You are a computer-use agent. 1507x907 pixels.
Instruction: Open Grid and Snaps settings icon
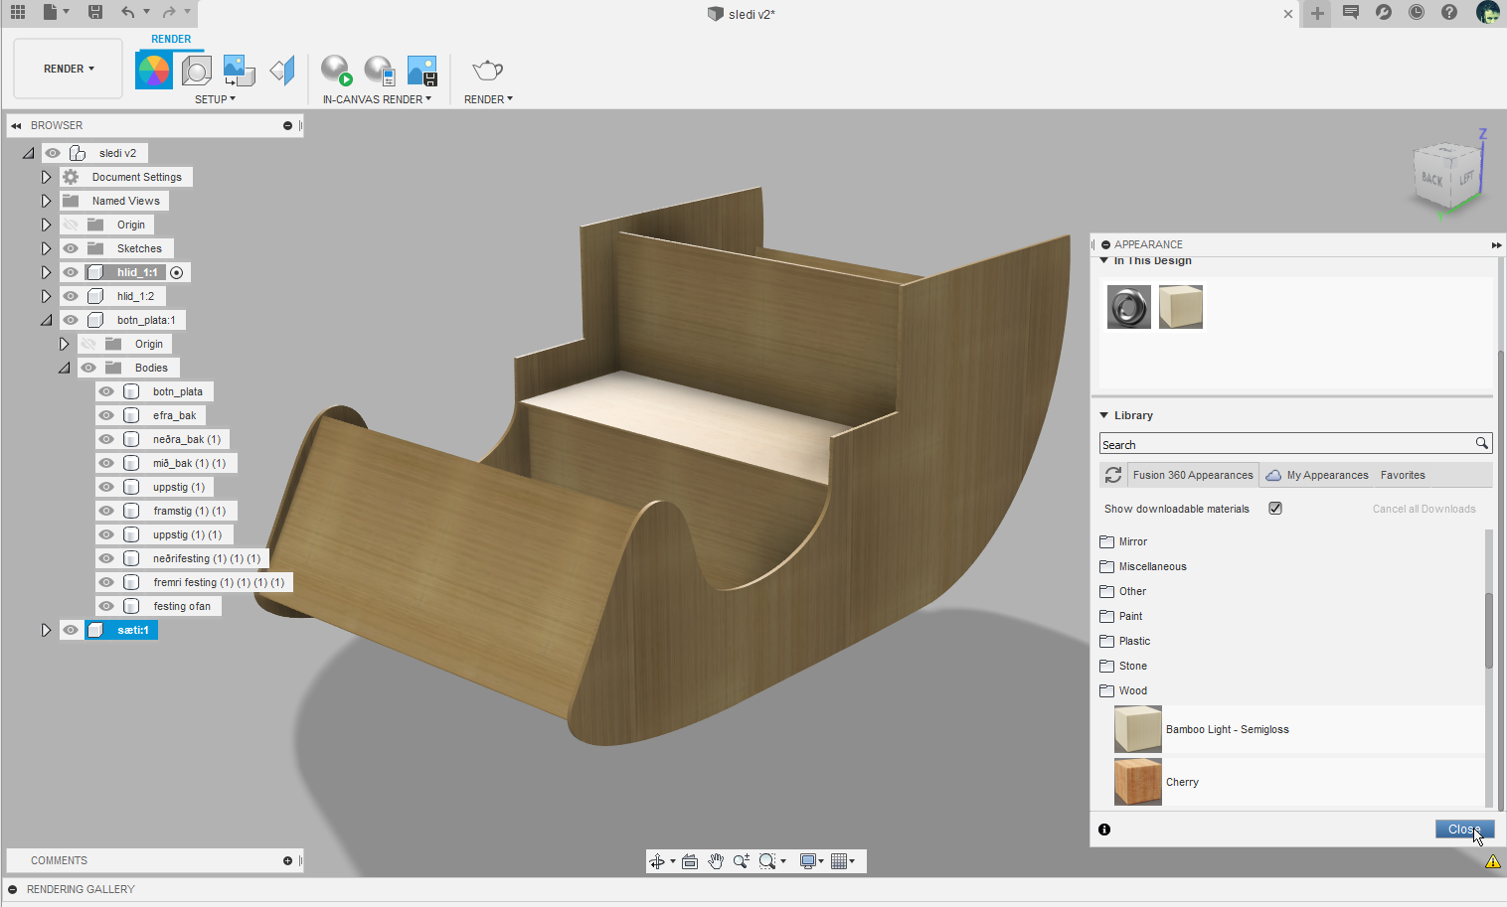(x=839, y=861)
